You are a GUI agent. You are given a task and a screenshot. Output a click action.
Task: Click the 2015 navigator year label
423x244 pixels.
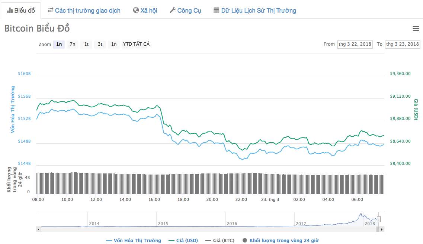pos(163,224)
